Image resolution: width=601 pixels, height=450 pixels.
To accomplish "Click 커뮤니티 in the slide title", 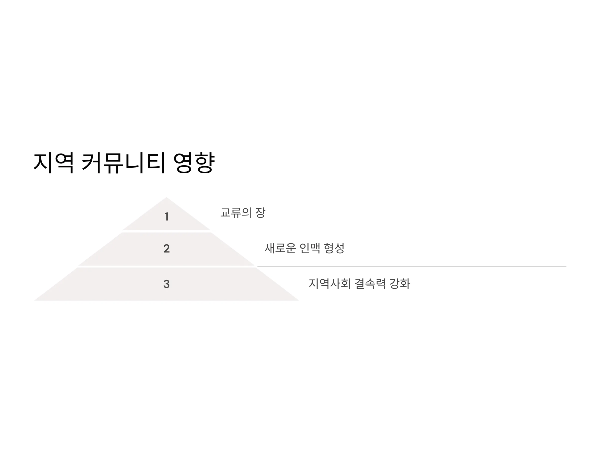I will tap(124, 163).
